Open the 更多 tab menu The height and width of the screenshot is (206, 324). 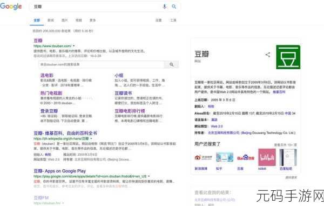pyautogui.click(x=92, y=20)
